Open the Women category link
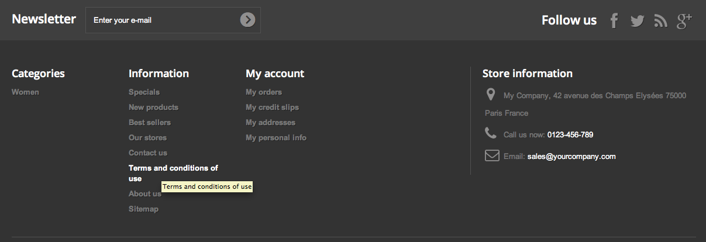 [x=25, y=92]
